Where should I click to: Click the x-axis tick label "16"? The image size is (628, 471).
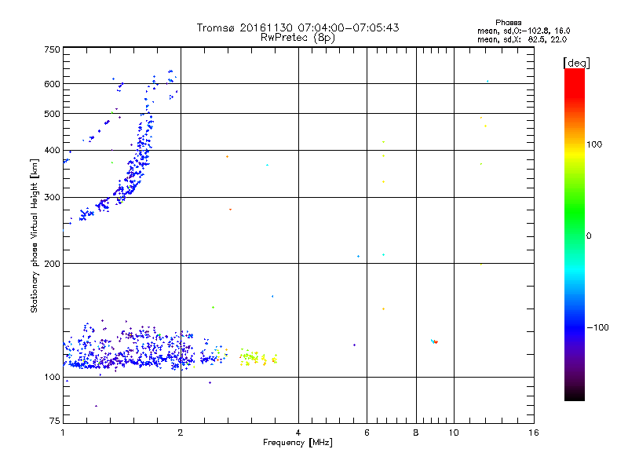tap(534, 433)
